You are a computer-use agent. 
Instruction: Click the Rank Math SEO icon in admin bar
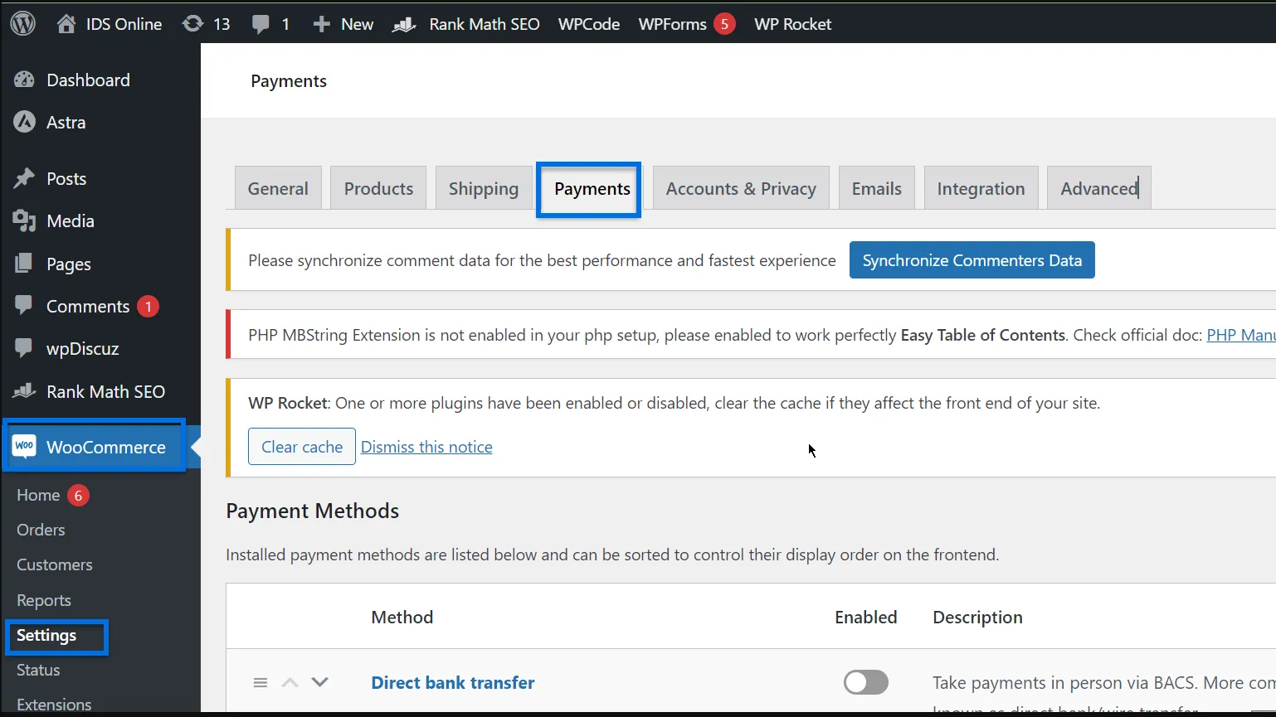click(404, 25)
